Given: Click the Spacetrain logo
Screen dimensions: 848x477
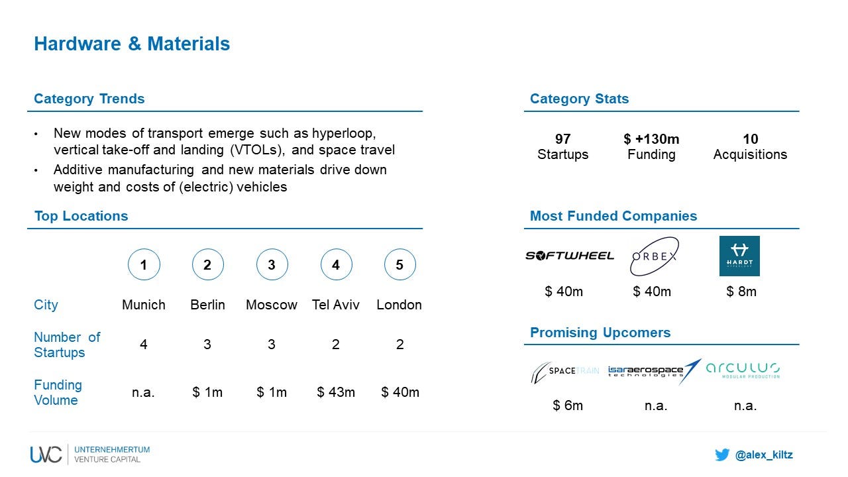Looking at the screenshot, I should 564,371.
